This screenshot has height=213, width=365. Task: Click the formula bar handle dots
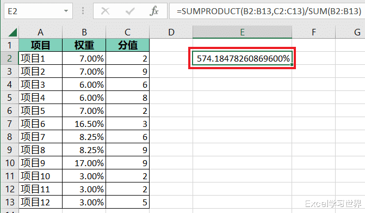(83, 11)
